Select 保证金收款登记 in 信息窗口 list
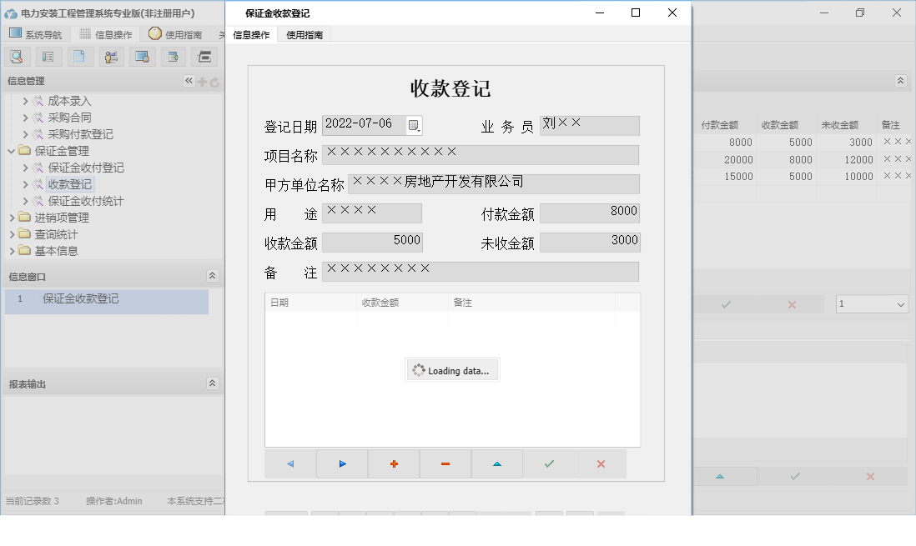The height and width of the screenshot is (546, 916). pos(80,298)
